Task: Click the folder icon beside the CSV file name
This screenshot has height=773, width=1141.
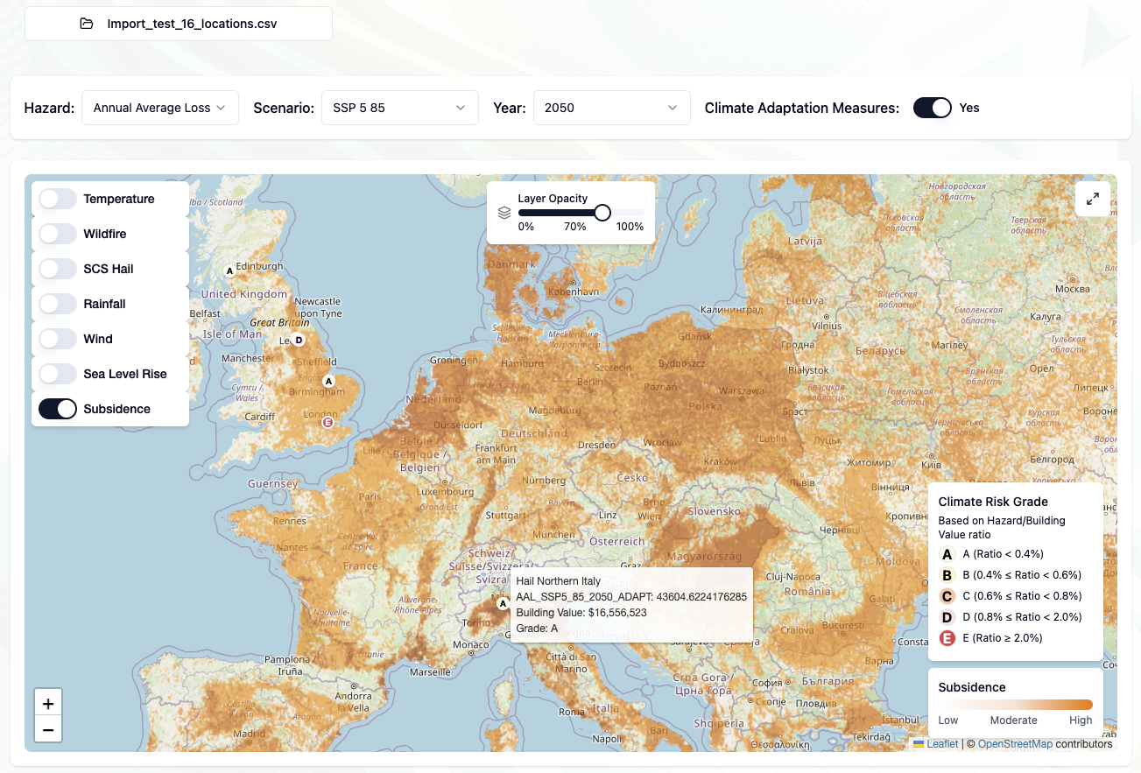Action: [86, 24]
